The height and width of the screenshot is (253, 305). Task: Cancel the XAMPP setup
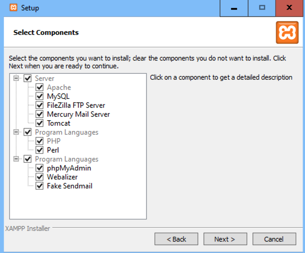[274, 239]
